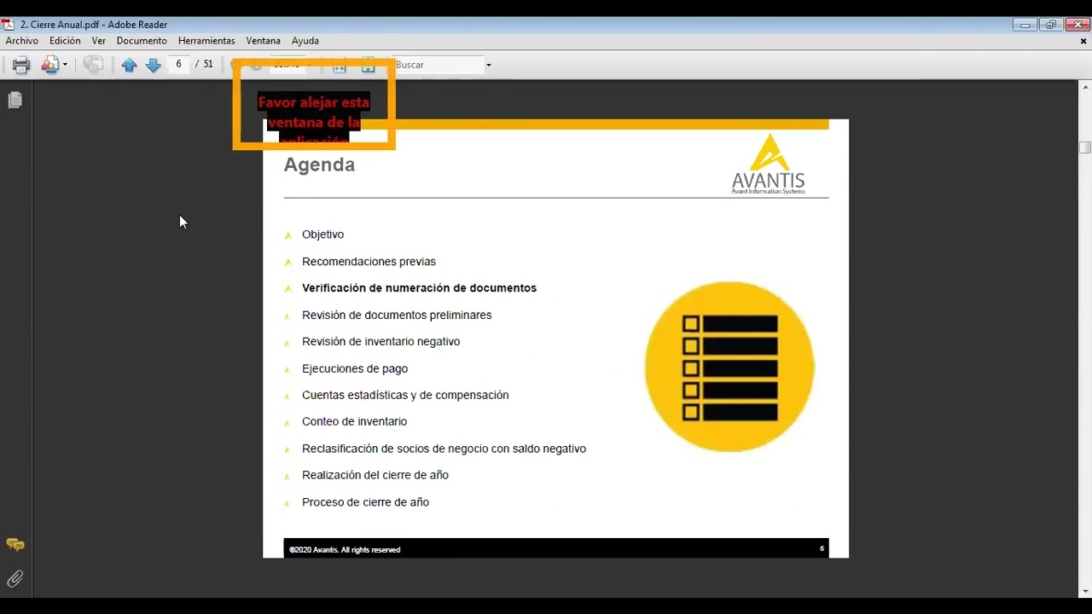Screen dimensions: 1092x614
Task: Click "Recomendaciones previas" agenda item
Action: tap(369, 262)
